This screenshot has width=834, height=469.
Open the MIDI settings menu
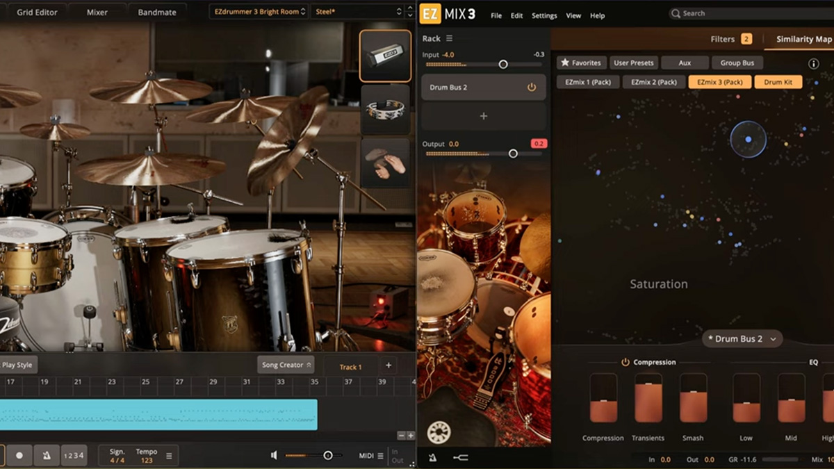coord(370,456)
